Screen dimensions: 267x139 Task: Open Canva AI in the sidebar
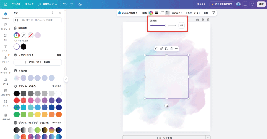click(5, 15)
